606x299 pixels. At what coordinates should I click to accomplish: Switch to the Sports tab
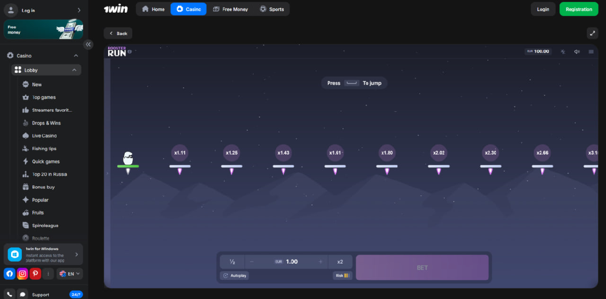tap(272, 9)
